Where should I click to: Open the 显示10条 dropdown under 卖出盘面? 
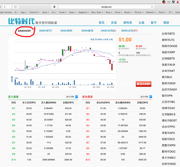pos(145,97)
